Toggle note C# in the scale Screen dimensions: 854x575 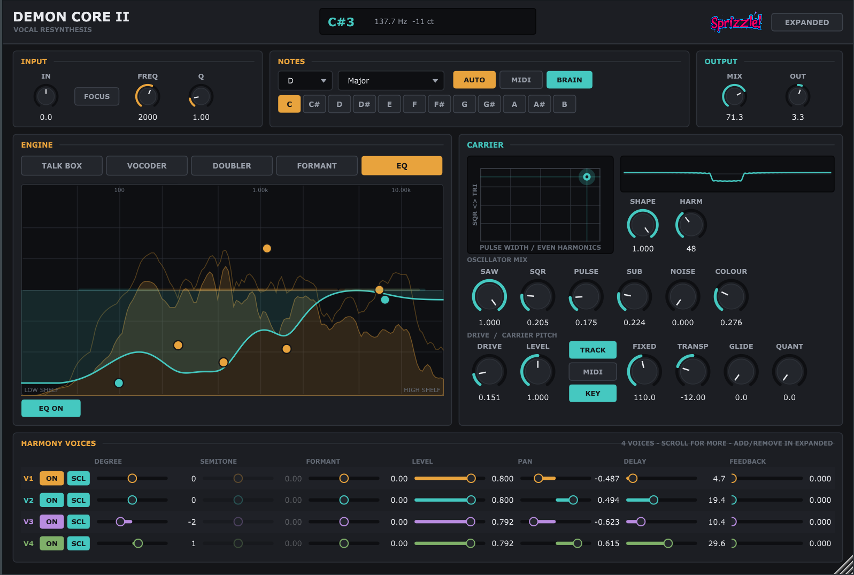pyautogui.click(x=314, y=104)
